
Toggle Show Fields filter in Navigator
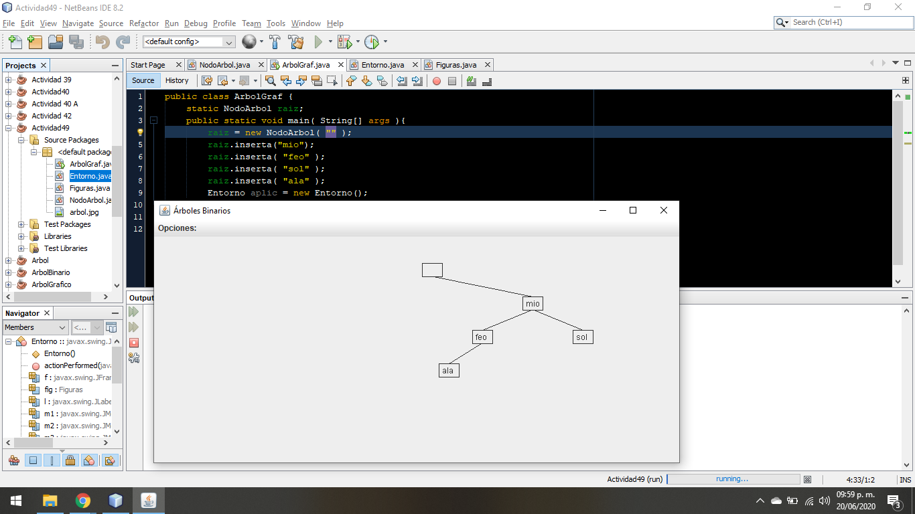pyautogui.click(x=32, y=460)
